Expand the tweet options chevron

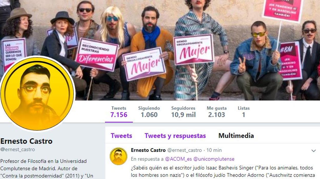313,151
